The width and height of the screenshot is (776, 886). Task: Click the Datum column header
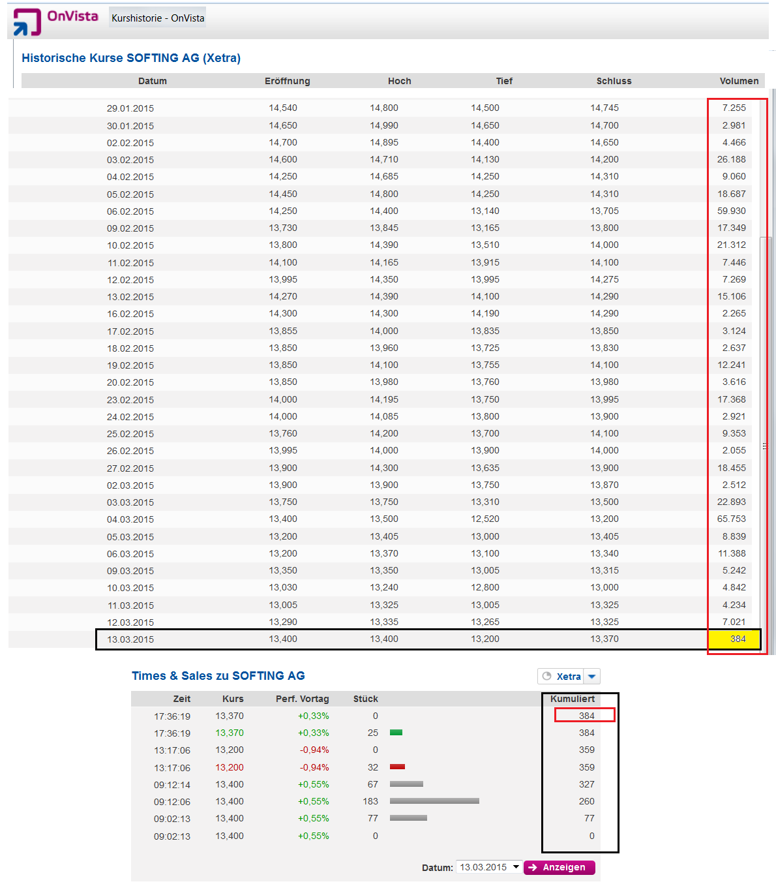click(153, 81)
